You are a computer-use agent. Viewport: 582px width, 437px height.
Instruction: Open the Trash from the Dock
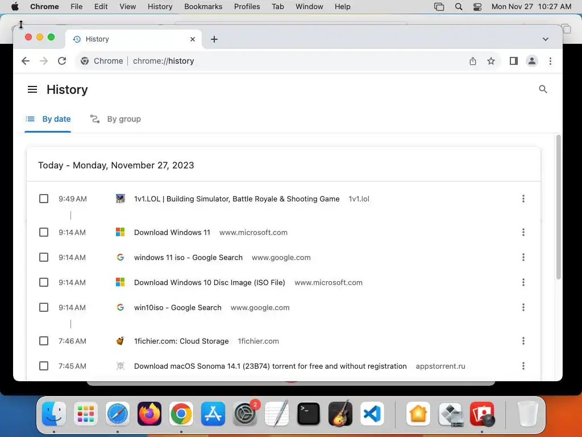click(x=527, y=414)
